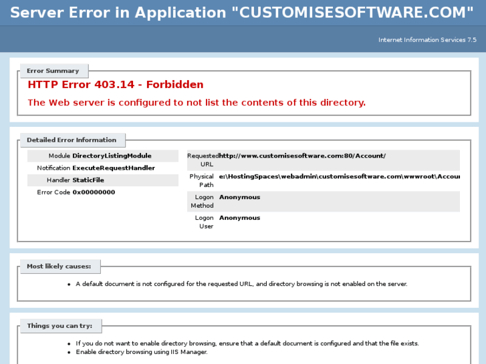Click the Physical Path field label
486x364 pixels.
pyautogui.click(x=202, y=180)
